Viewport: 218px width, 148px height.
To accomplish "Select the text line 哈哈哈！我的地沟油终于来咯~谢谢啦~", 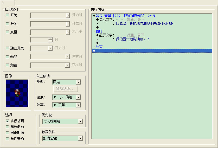I will click(152, 23).
